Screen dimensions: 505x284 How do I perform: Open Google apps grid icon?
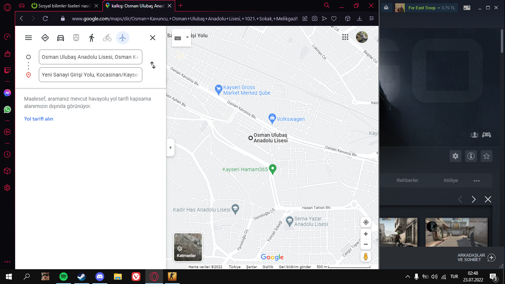pyautogui.click(x=345, y=37)
